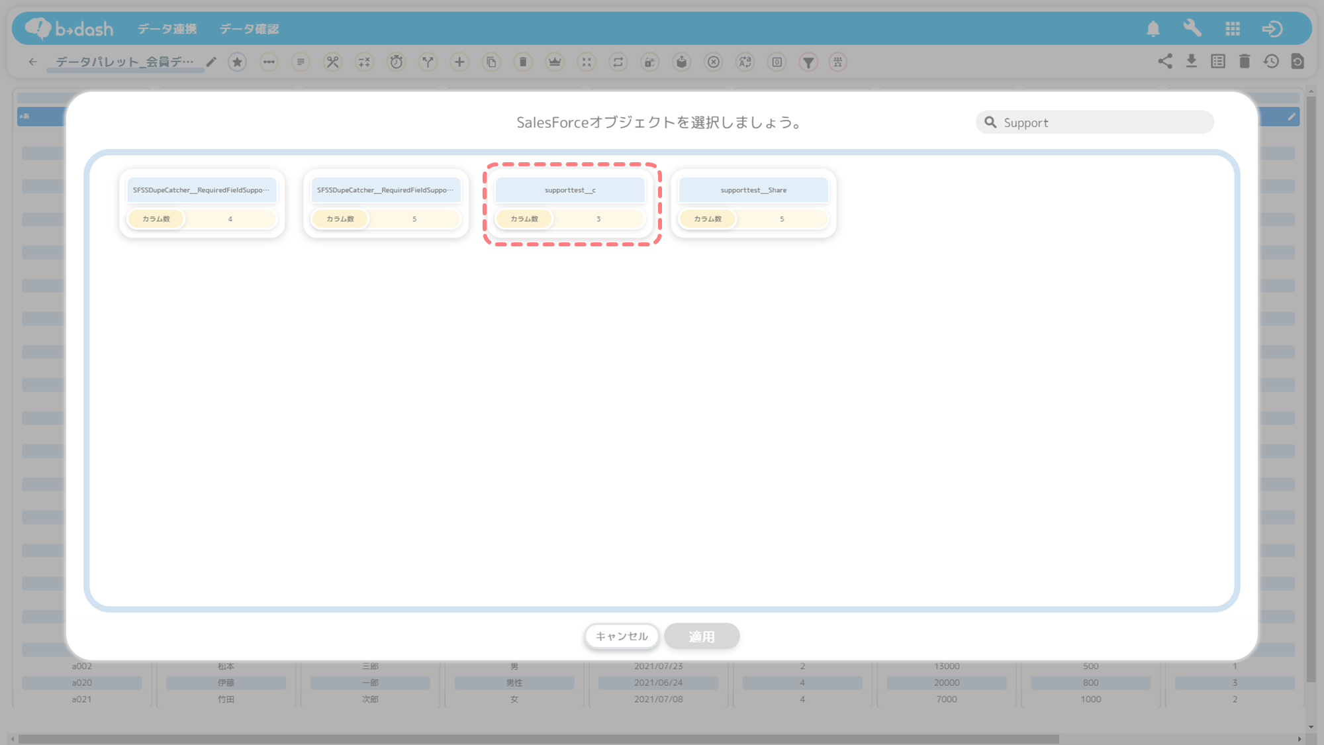The width and height of the screenshot is (1324, 745).
Task: Click the search magnifier icon
Action: pos(990,123)
